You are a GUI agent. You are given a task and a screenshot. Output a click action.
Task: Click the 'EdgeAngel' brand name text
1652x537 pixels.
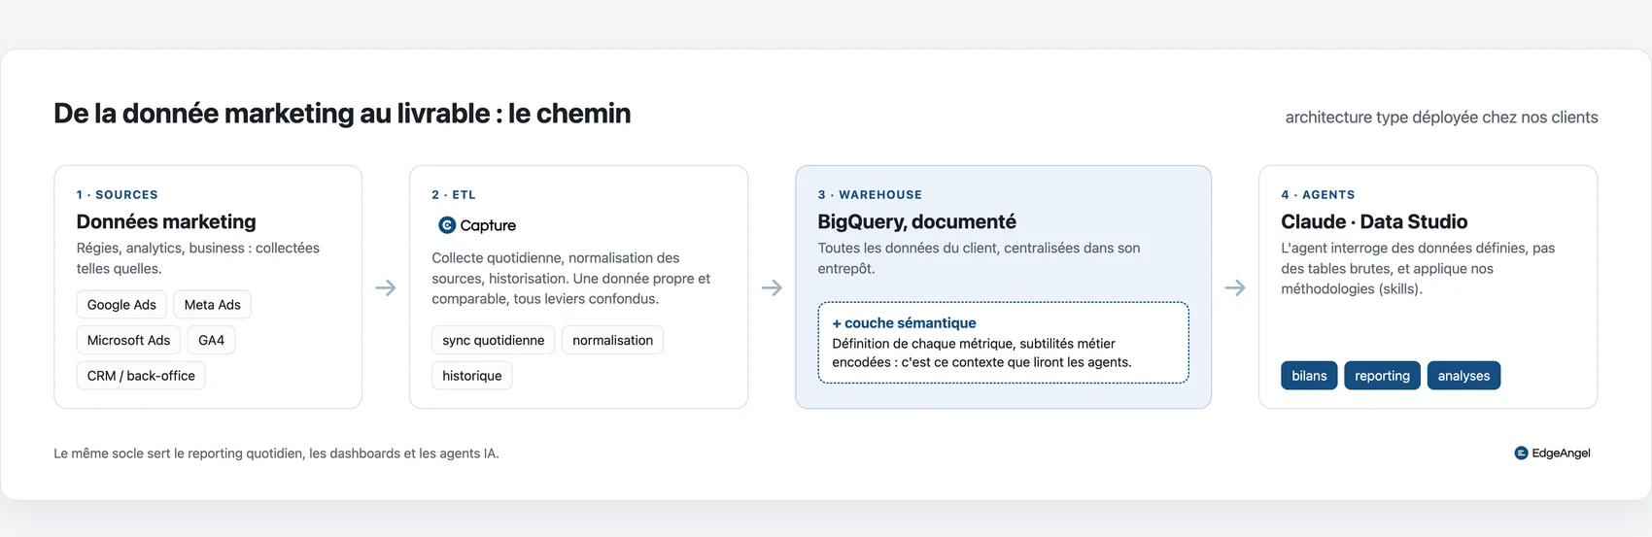click(1561, 453)
